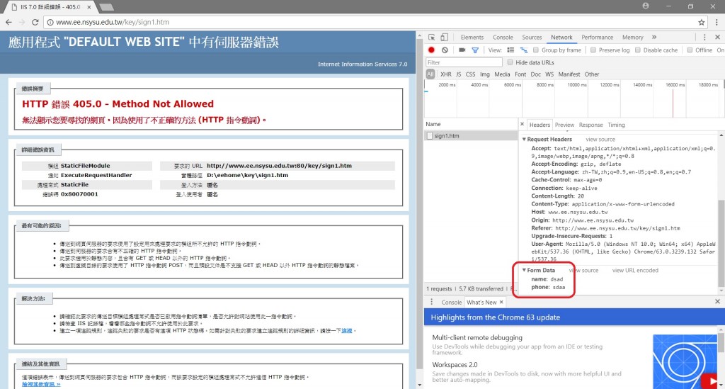Viewport: 725px width, 389px height.
Task: Click the Name column header
Action: 471,124
